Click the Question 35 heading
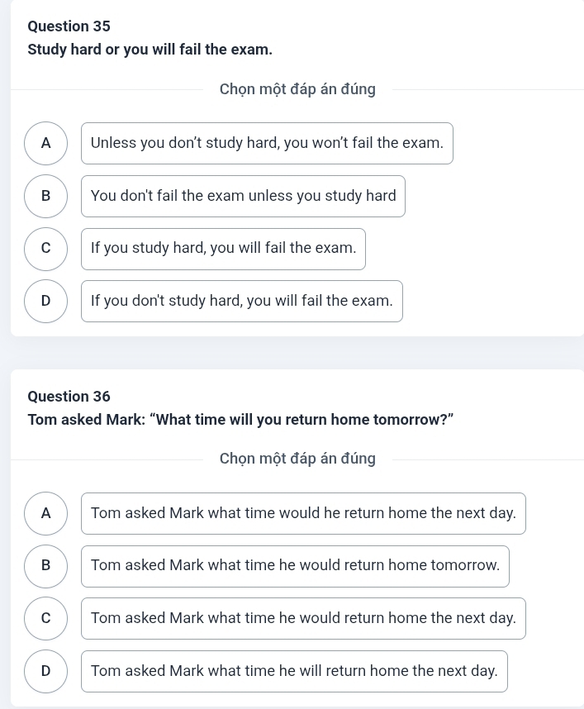Viewport: 584px width, 709px height. 69,26
